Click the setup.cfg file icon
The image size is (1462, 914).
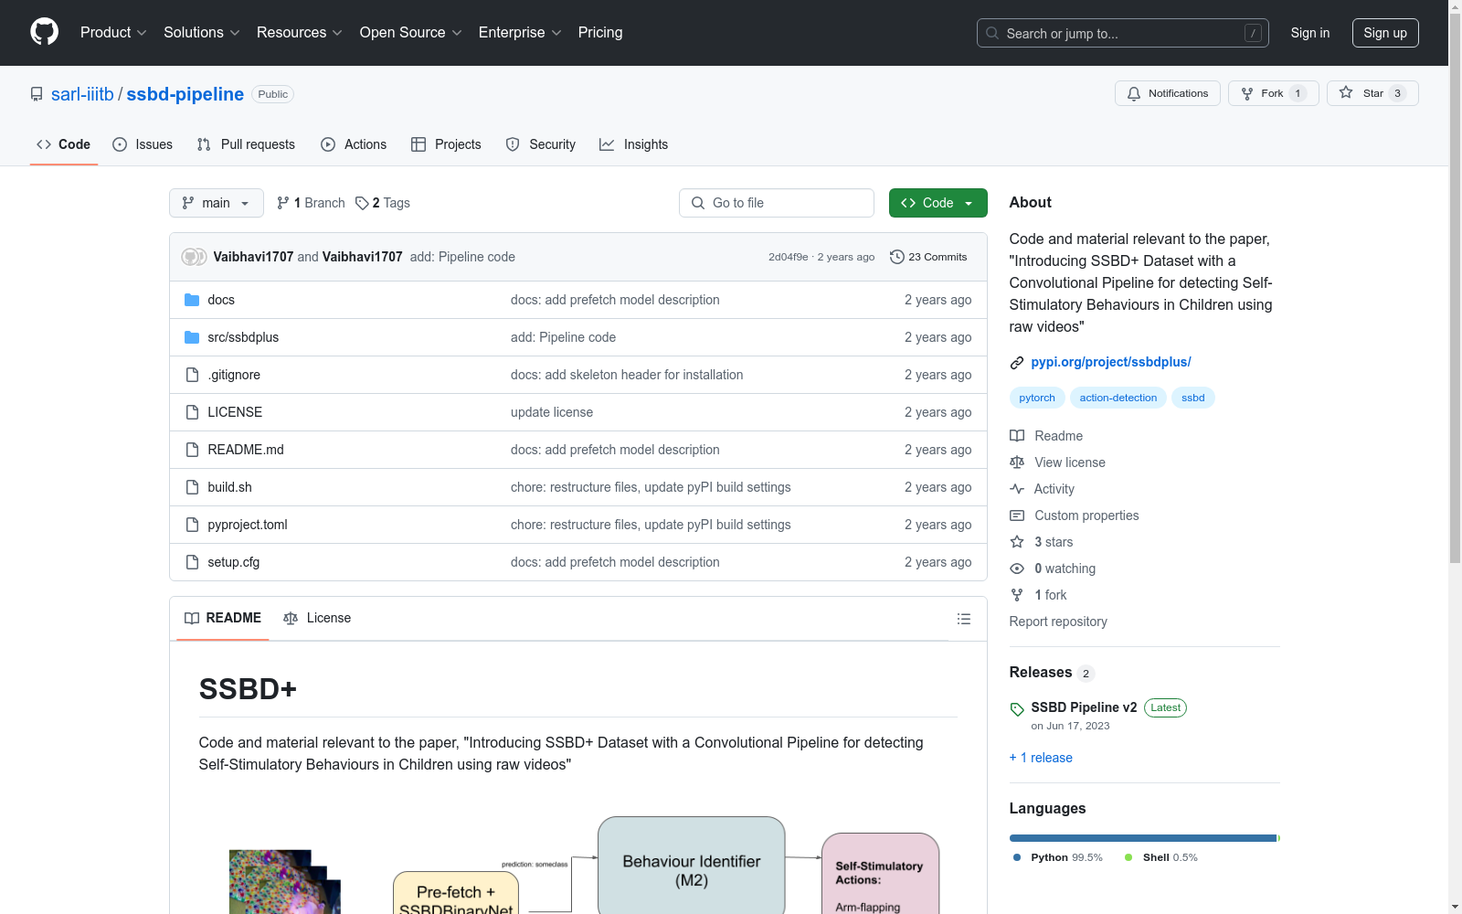(x=192, y=562)
